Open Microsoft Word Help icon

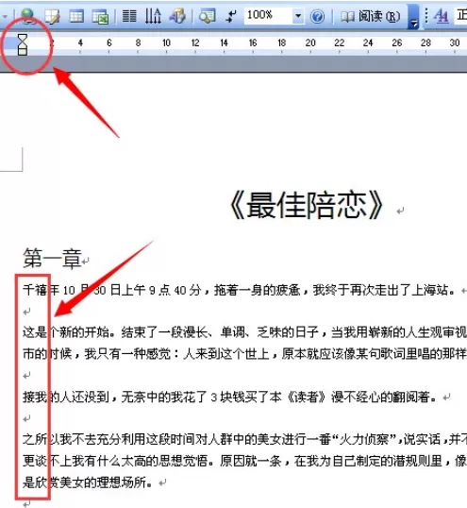[317, 16]
